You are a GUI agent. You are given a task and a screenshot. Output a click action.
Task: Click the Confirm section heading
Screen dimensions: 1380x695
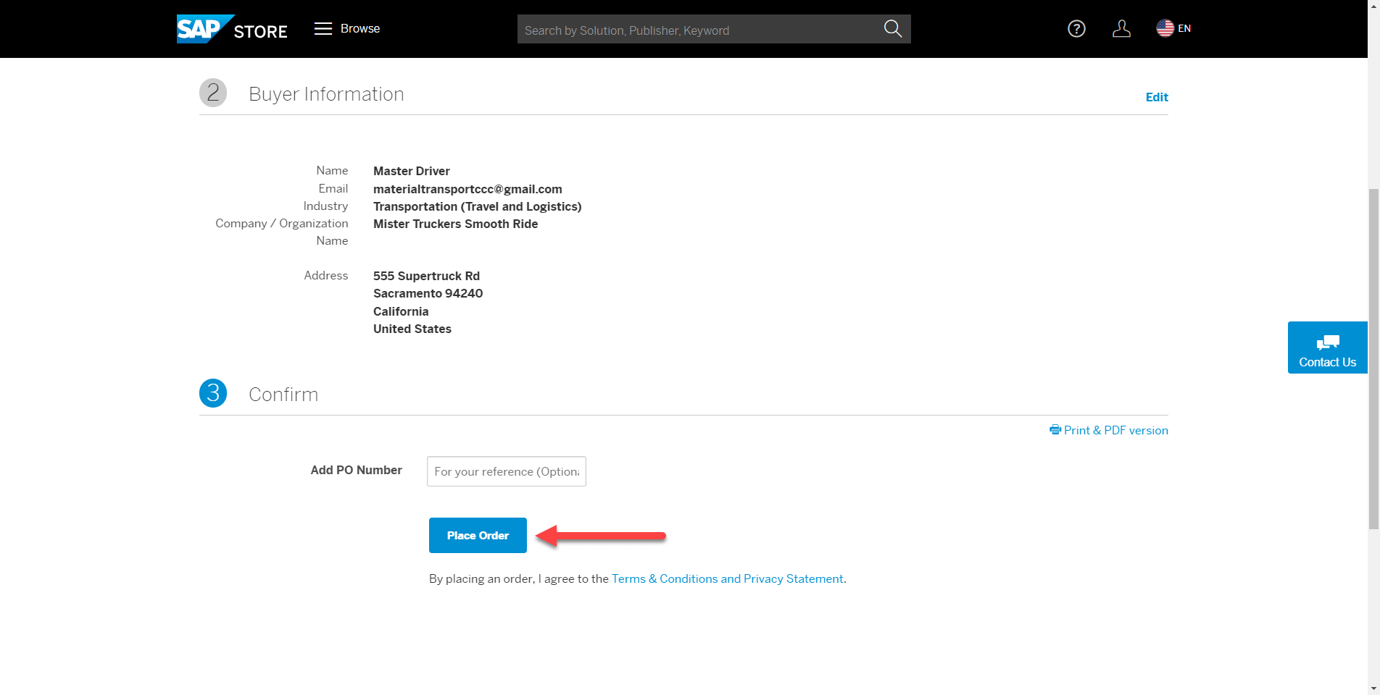[283, 395]
